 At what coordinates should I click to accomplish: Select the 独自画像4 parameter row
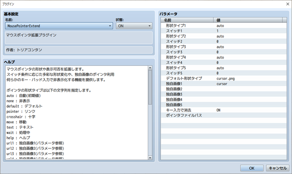click(x=224, y=100)
